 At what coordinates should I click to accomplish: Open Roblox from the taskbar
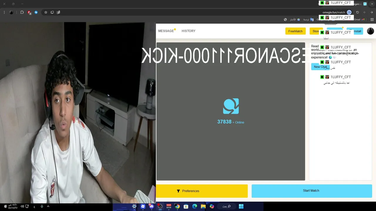point(143,207)
